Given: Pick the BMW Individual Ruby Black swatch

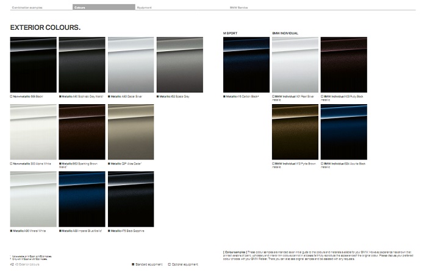Looking at the screenshot, I should (x=343, y=65).
